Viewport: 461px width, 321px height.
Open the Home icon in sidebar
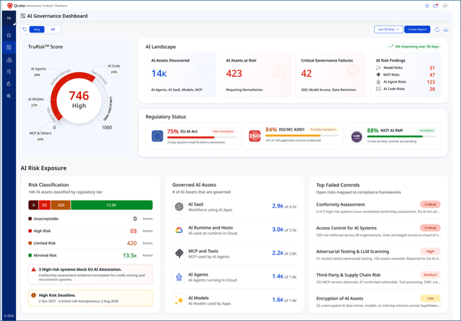pyautogui.click(x=9, y=35)
